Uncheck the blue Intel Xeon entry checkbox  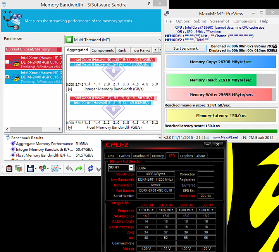[x=7, y=77]
